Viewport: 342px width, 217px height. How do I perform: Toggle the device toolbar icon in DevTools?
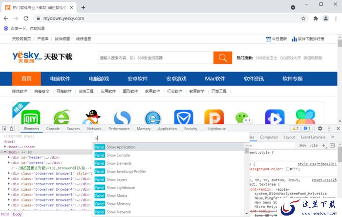pyautogui.click(x=12, y=129)
